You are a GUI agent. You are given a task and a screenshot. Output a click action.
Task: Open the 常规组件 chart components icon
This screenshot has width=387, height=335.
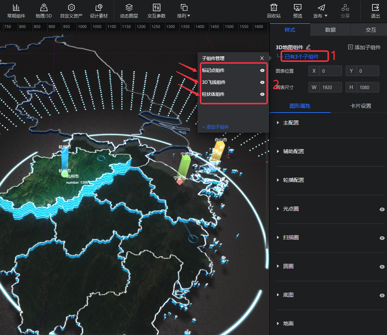click(x=16, y=8)
